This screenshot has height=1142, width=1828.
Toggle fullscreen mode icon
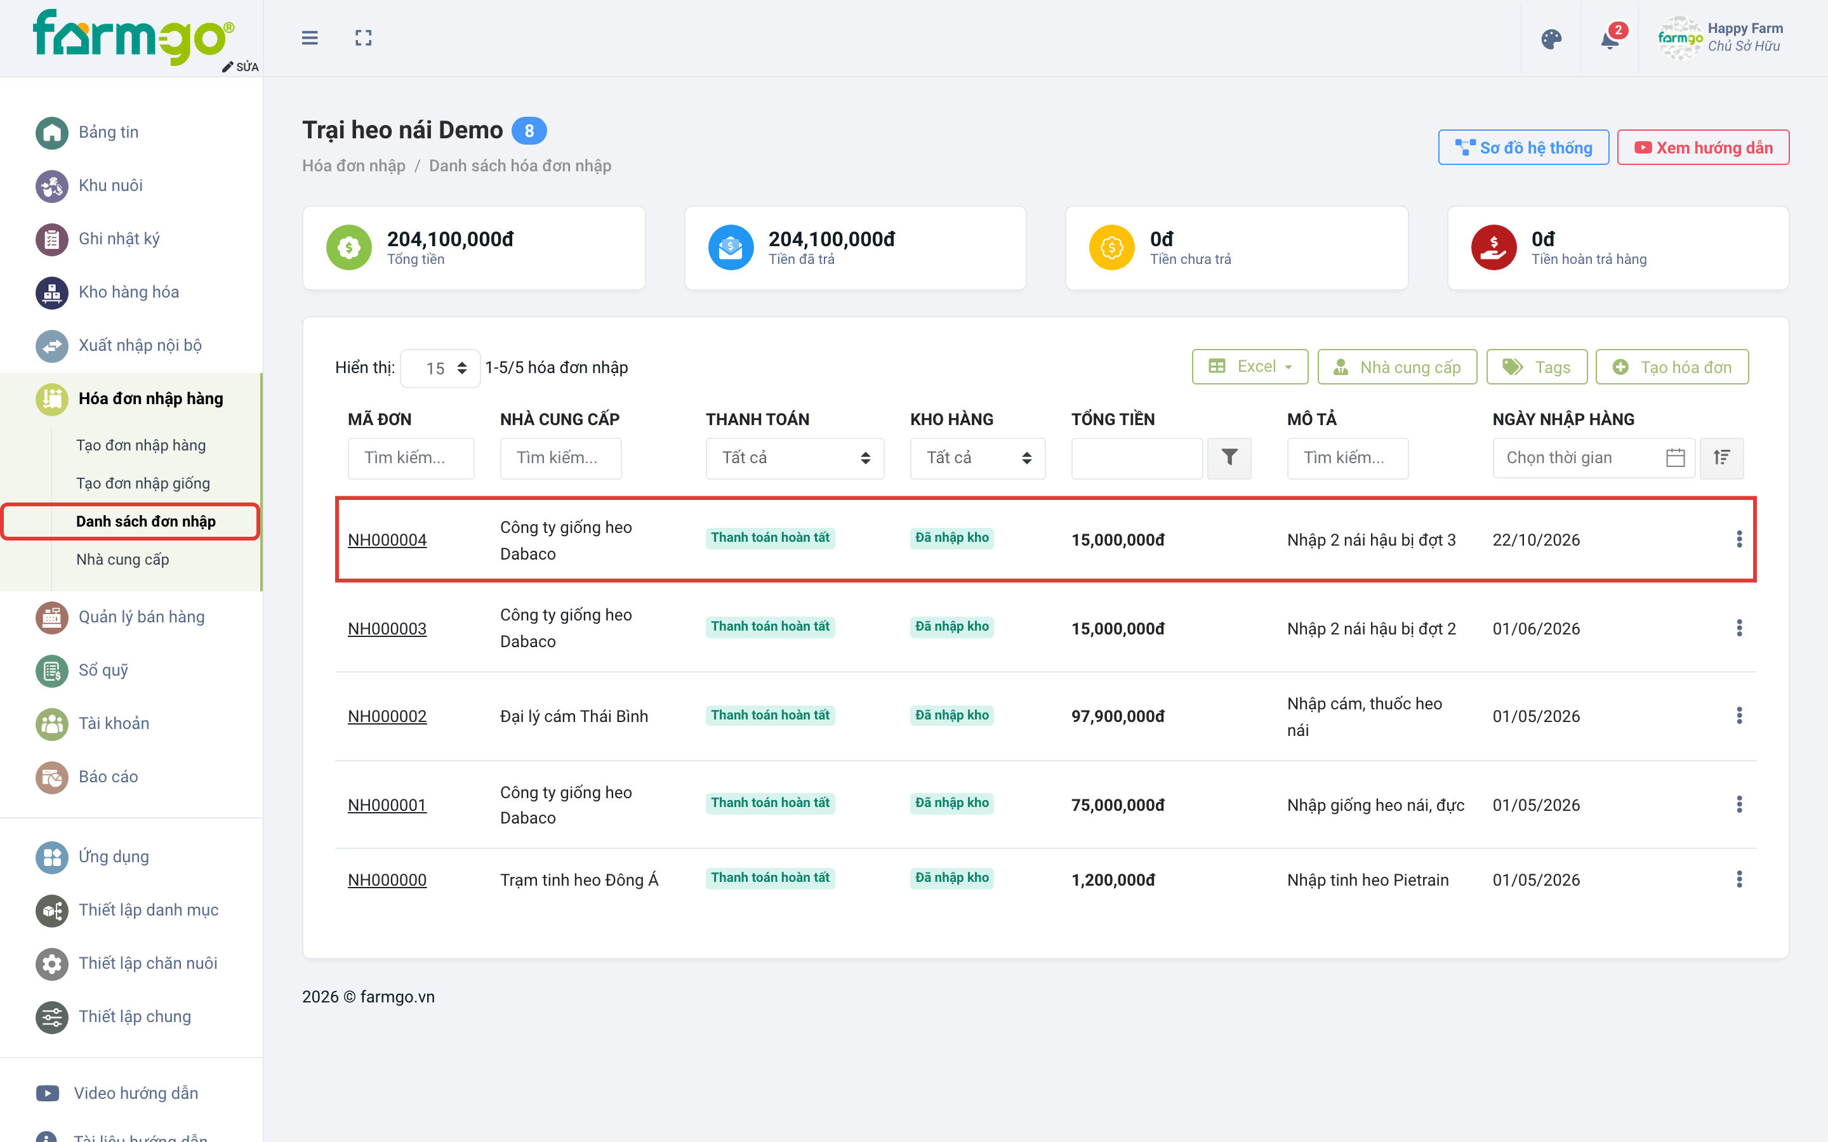363,38
